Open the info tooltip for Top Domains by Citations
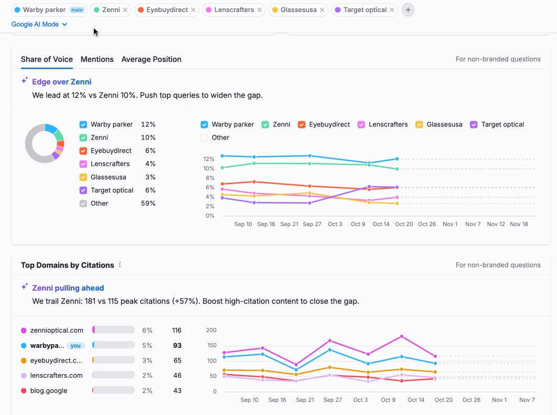The width and height of the screenshot is (557, 415). (120, 265)
